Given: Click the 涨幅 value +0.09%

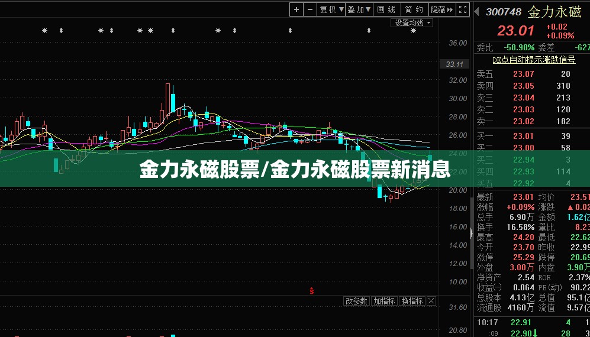Looking at the screenshot, I should coord(520,207).
